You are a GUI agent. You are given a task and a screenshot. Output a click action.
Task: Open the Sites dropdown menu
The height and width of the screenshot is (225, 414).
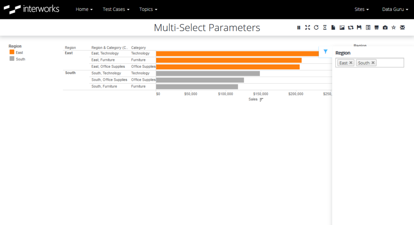pyautogui.click(x=361, y=9)
